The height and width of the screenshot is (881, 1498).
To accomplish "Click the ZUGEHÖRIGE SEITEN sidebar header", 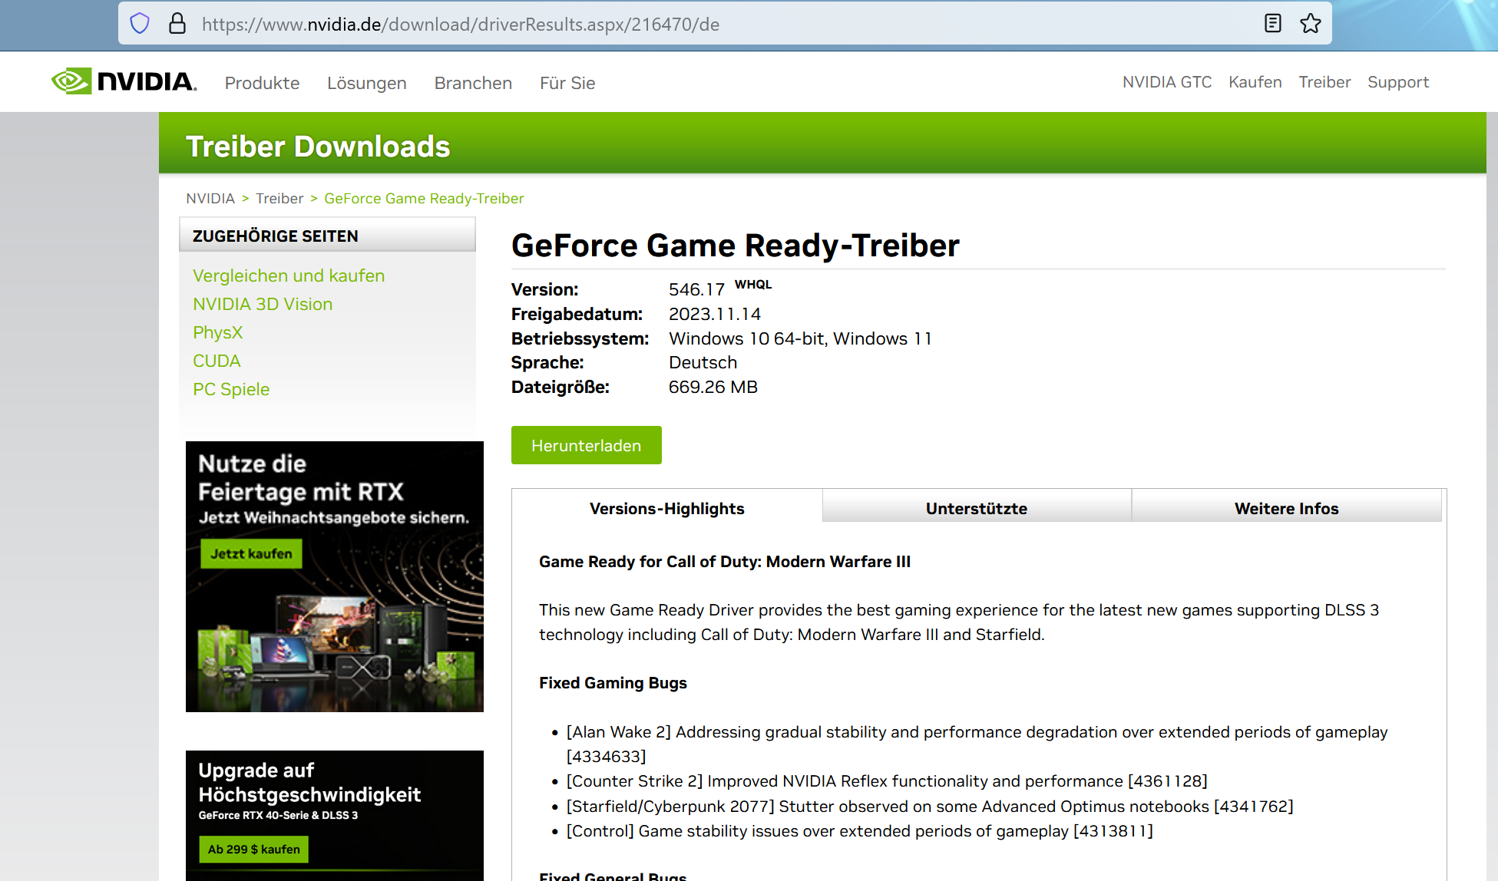I will point(327,235).
